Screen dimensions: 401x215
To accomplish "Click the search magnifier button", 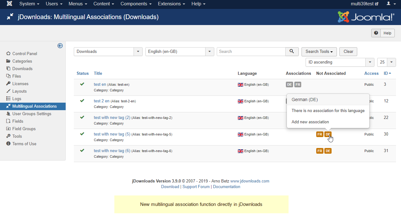I will point(292,52).
